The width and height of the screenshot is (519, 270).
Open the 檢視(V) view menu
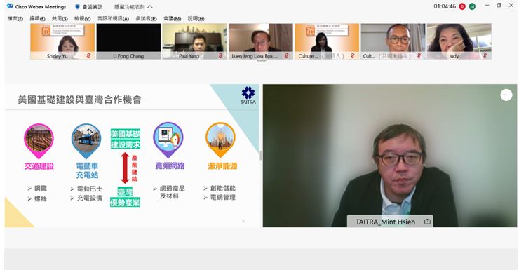pyautogui.click(x=83, y=18)
